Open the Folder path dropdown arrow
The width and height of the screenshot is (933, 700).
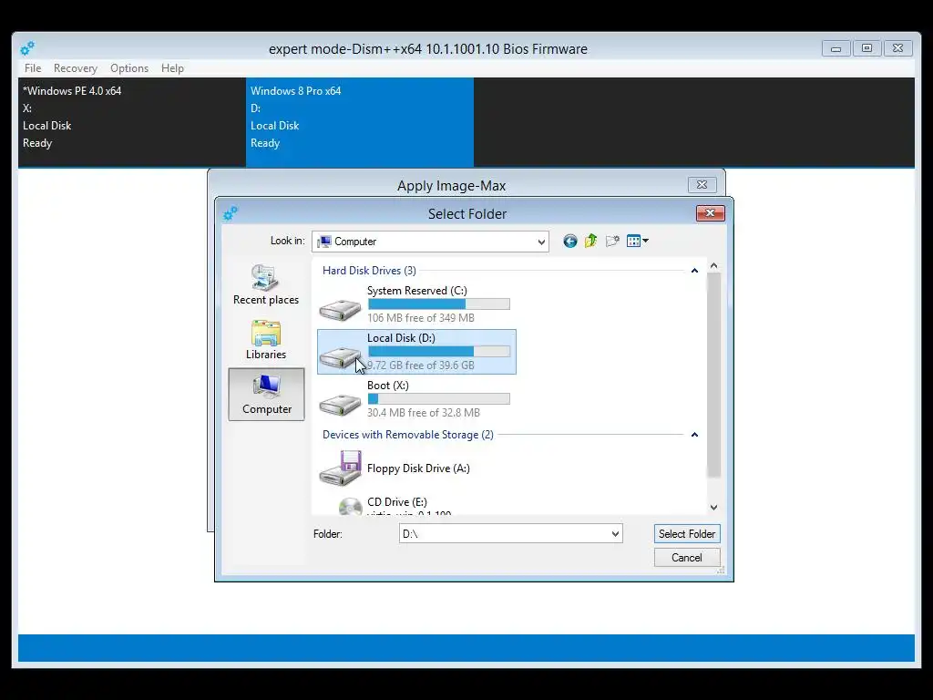click(x=615, y=534)
